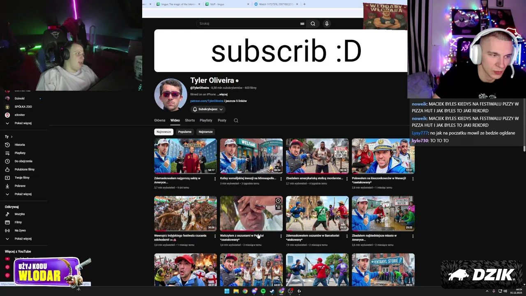Open SPÓŁKA ZOO subscription channel
526x296 pixels.
click(x=23, y=106)
